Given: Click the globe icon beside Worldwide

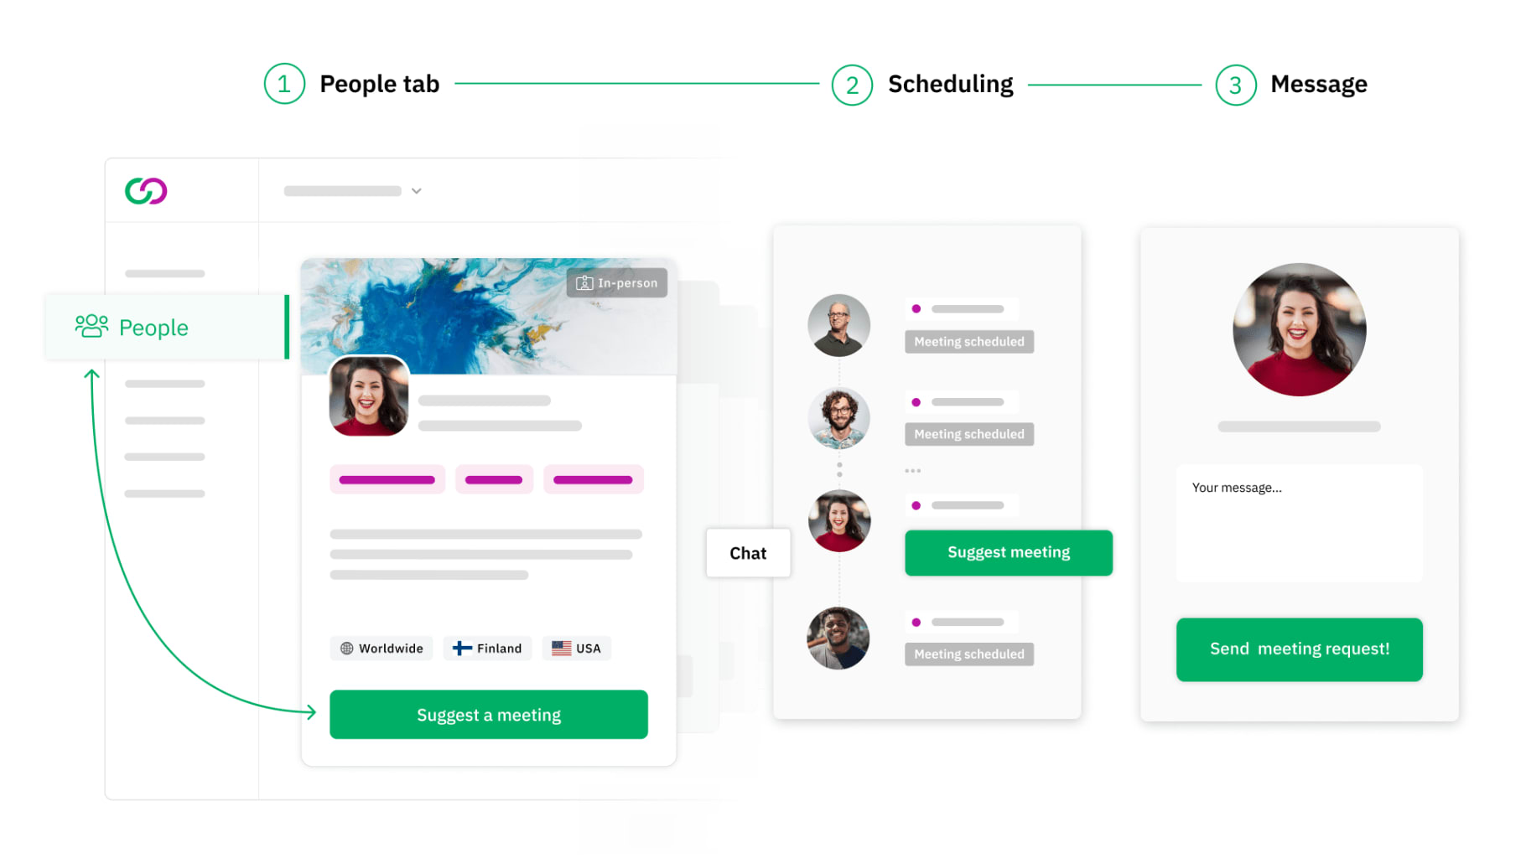Looking at the screenshot, I should [346, 648].
